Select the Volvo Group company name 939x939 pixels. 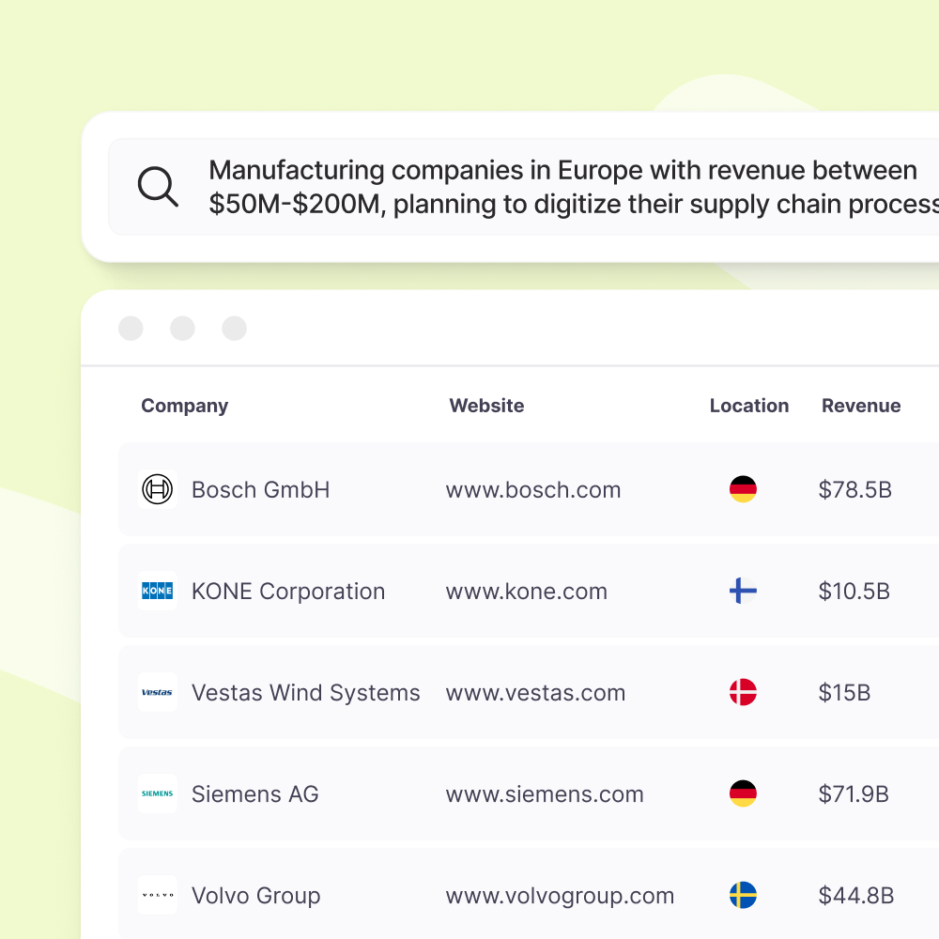coord(255,896)
